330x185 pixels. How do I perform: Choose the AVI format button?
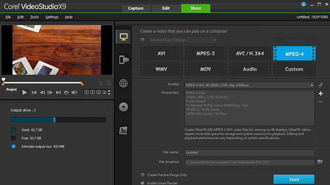pos(161,53)
